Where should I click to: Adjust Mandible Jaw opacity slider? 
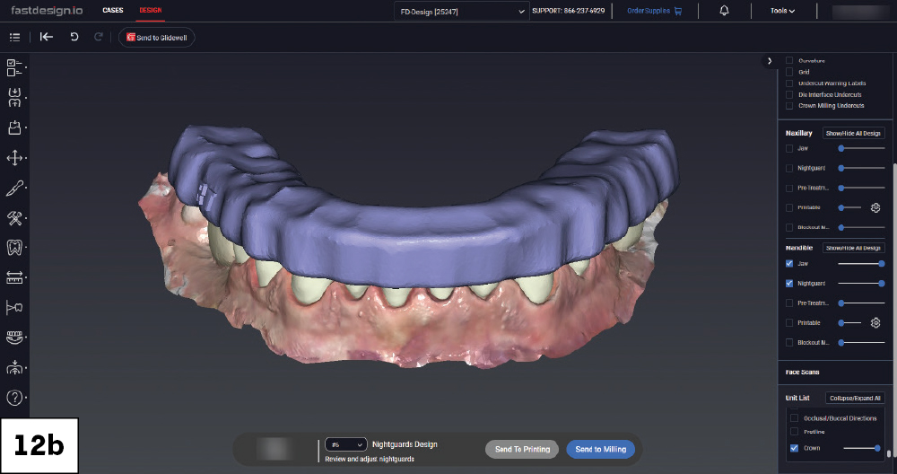(x=861, y=264)
